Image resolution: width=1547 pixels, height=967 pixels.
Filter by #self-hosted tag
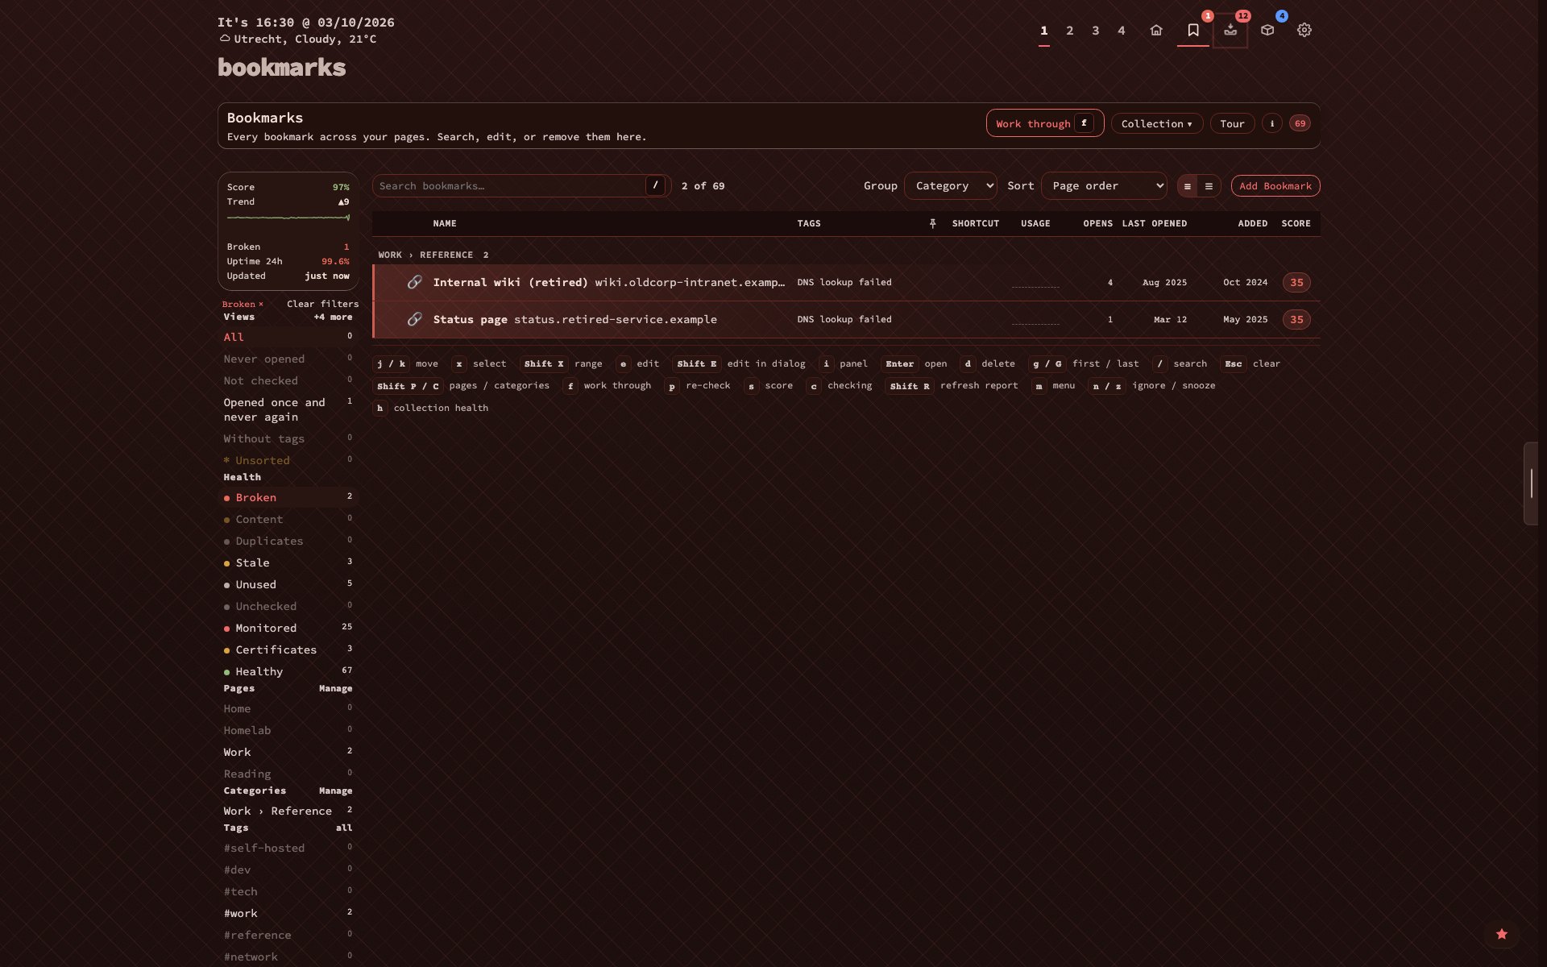pos(288,848)
